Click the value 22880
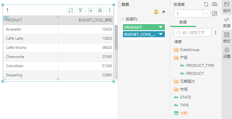The height and width of the screenshot is (119, 232). coord(107,75)
